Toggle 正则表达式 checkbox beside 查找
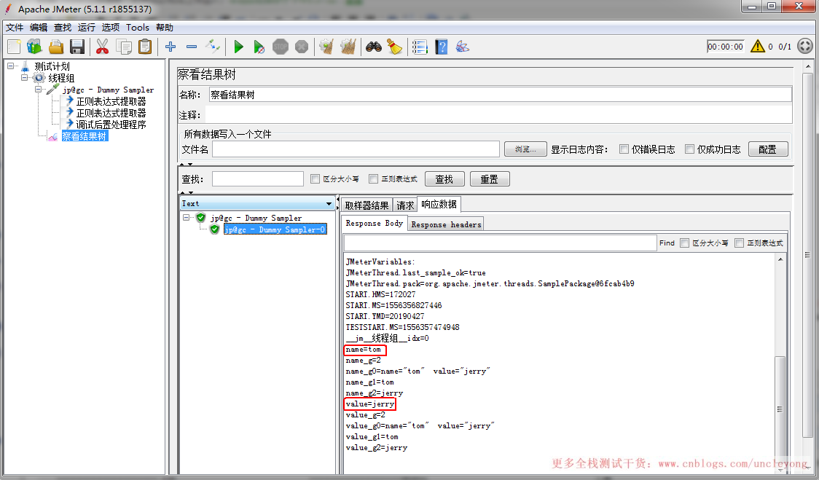 [373, 178]
